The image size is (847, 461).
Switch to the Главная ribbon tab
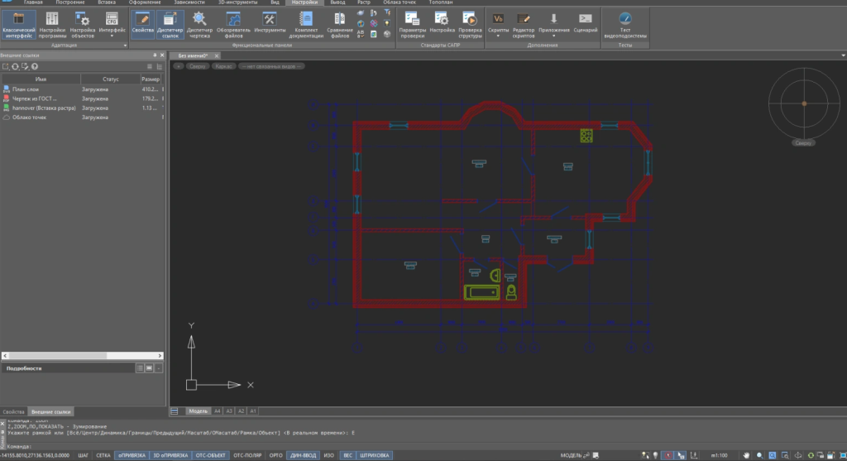[34, 3]
